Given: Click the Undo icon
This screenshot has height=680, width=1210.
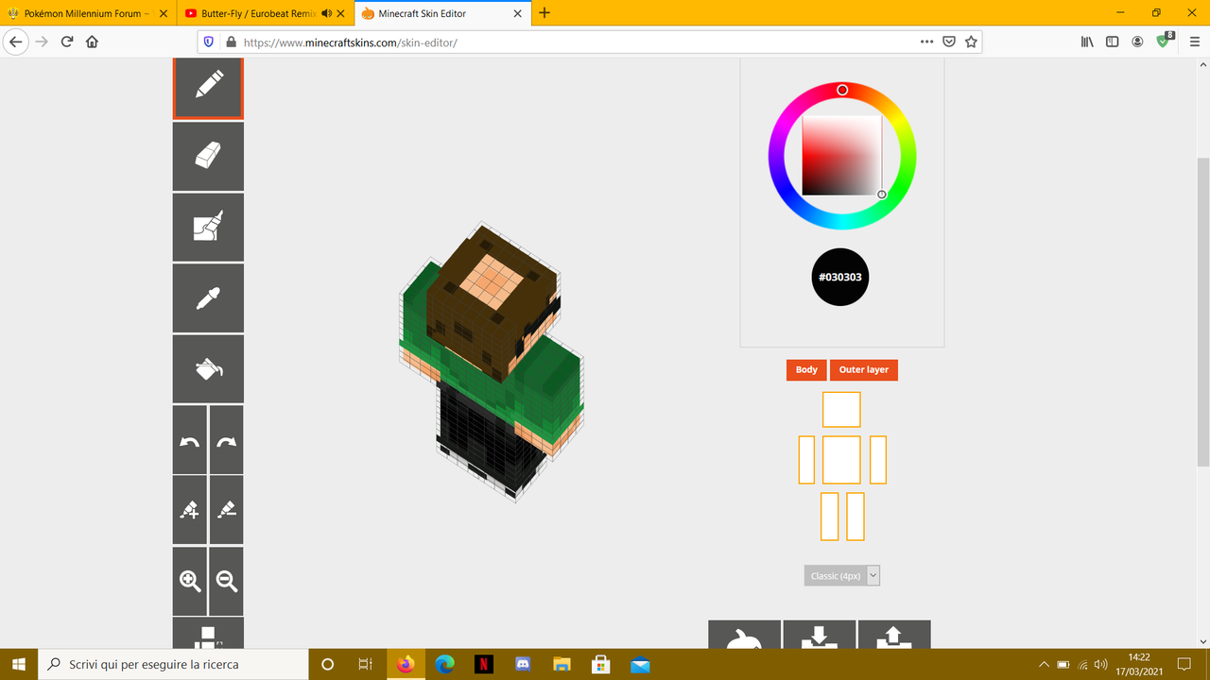Looking at the screenshot, I should point(189,439).
